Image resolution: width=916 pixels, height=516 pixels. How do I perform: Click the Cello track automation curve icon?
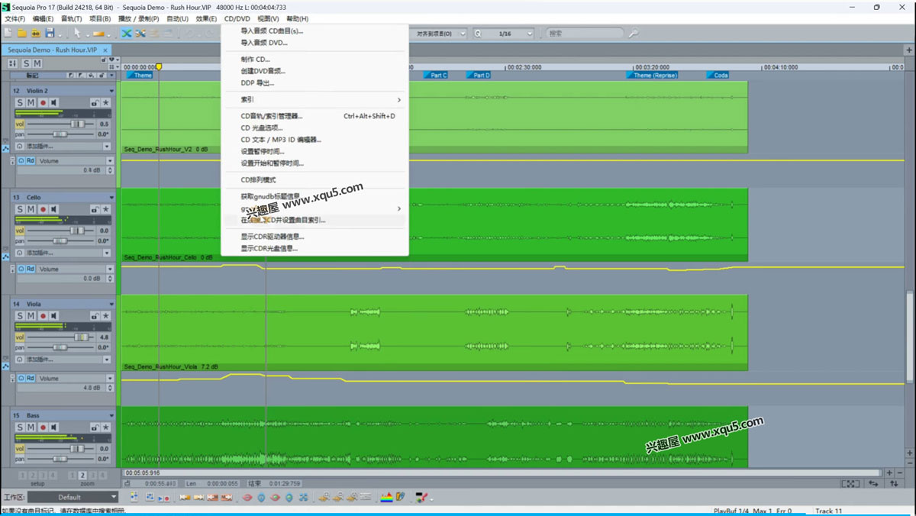5,256
